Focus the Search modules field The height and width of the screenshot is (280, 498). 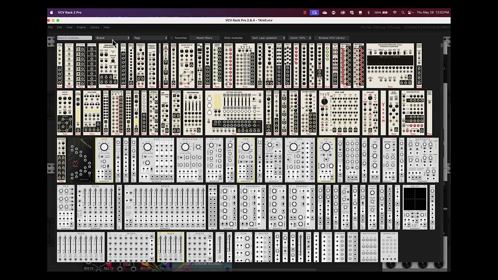74,38
